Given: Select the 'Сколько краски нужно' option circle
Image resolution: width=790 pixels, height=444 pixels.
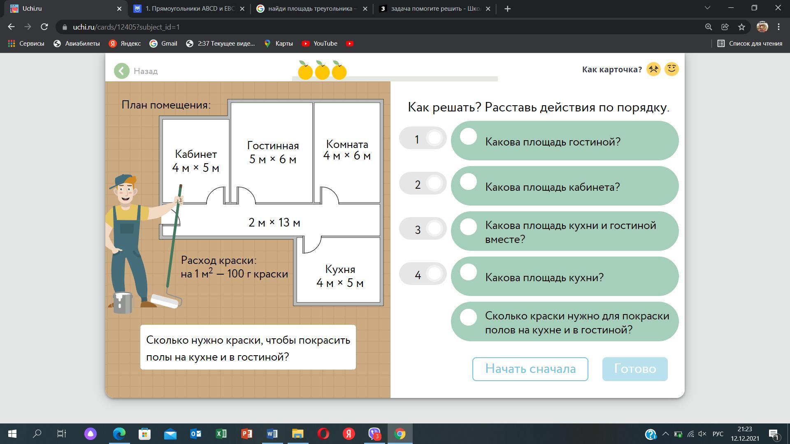Looking at the screenshot, I should pyautogui.click(x=468, y=317).
